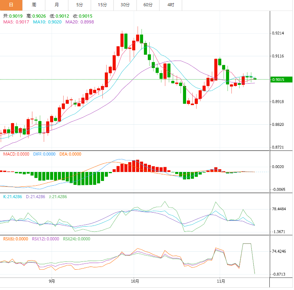
Task: Select the RSI(24): 0.0000 label
Action: (76, 239)
